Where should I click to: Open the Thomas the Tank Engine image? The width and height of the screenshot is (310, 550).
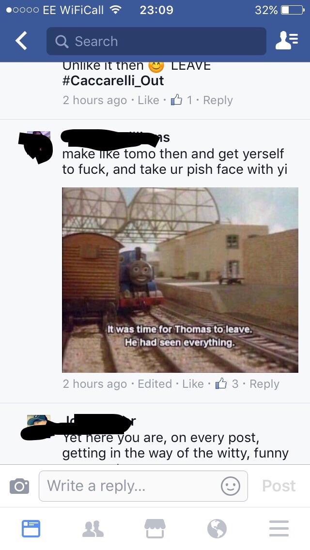pos(180,279)
